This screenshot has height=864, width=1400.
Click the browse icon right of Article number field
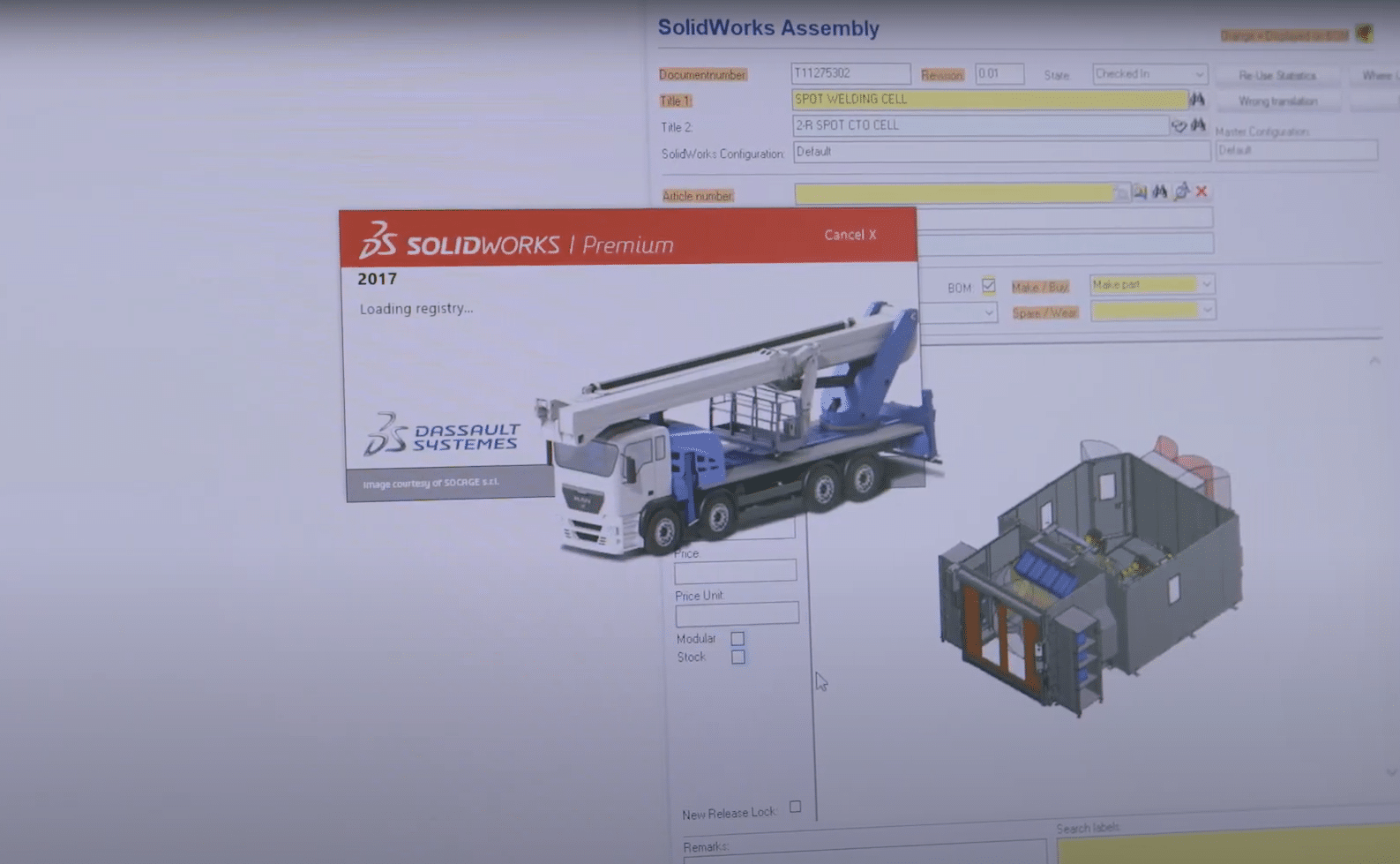coord(1140,192)
